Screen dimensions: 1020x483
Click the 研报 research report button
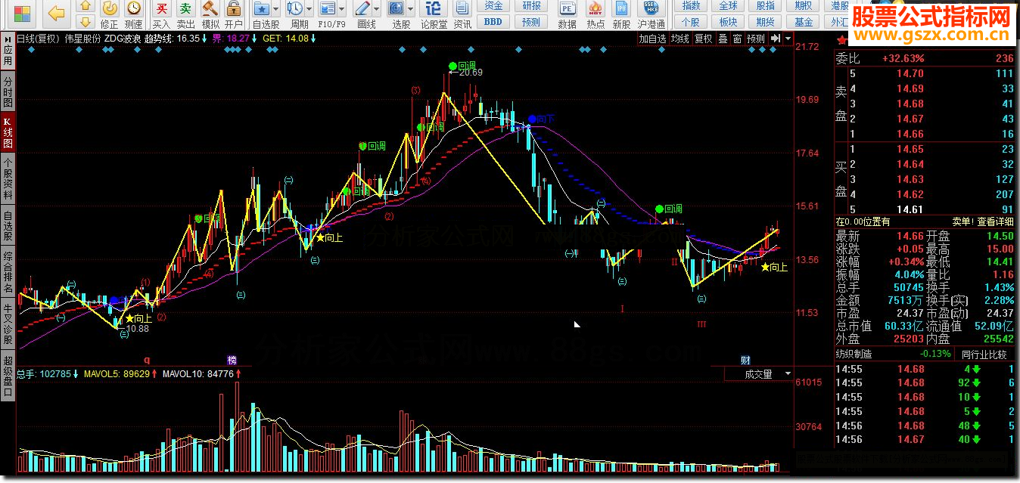532,6
